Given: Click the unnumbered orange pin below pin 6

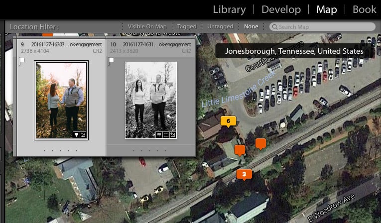Looking at the screenshot, I should (240, 151).
